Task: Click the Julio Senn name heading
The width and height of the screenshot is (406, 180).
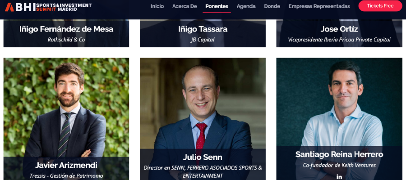Action: 203,157
